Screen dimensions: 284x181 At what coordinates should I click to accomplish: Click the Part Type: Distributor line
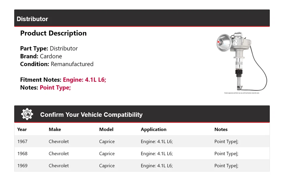pyautogui.click(x=49, y=49)
